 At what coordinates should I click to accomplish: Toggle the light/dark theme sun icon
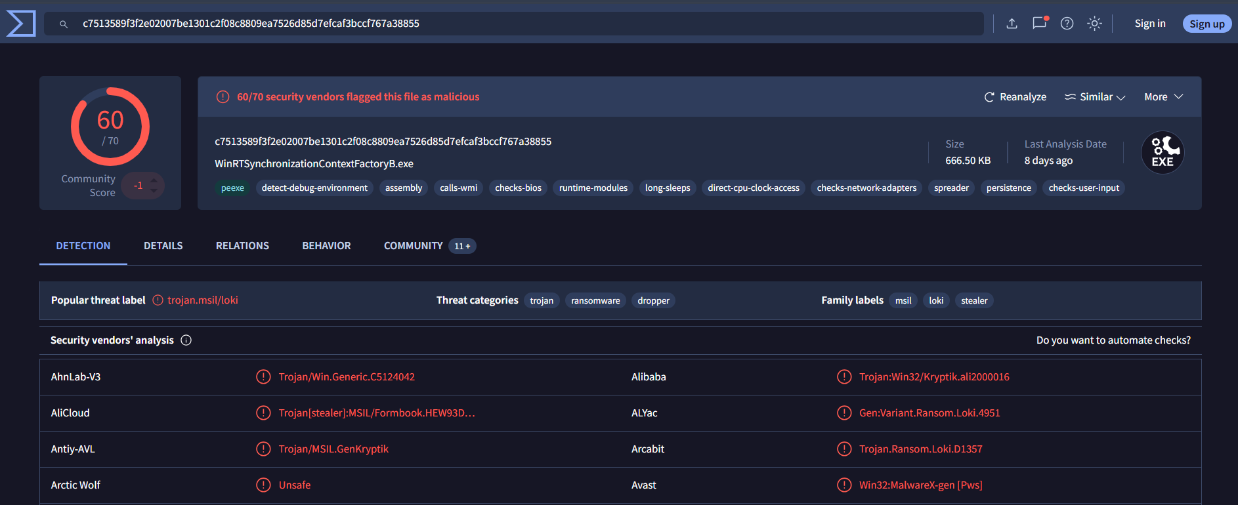pos(1094,24)
